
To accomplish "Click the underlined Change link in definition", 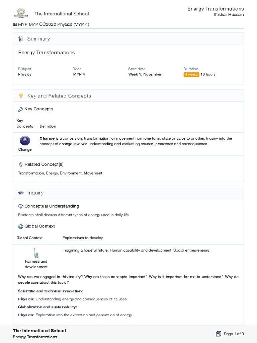I will point(47,138).
